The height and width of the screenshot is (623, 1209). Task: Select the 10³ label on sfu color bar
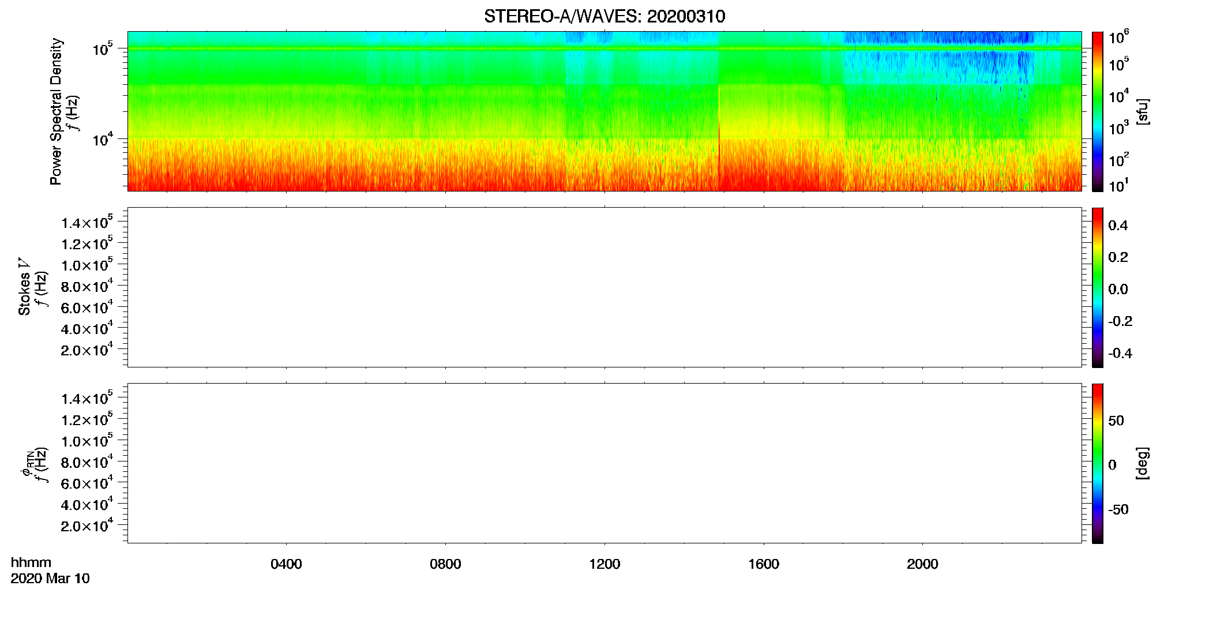(1119, 127)
